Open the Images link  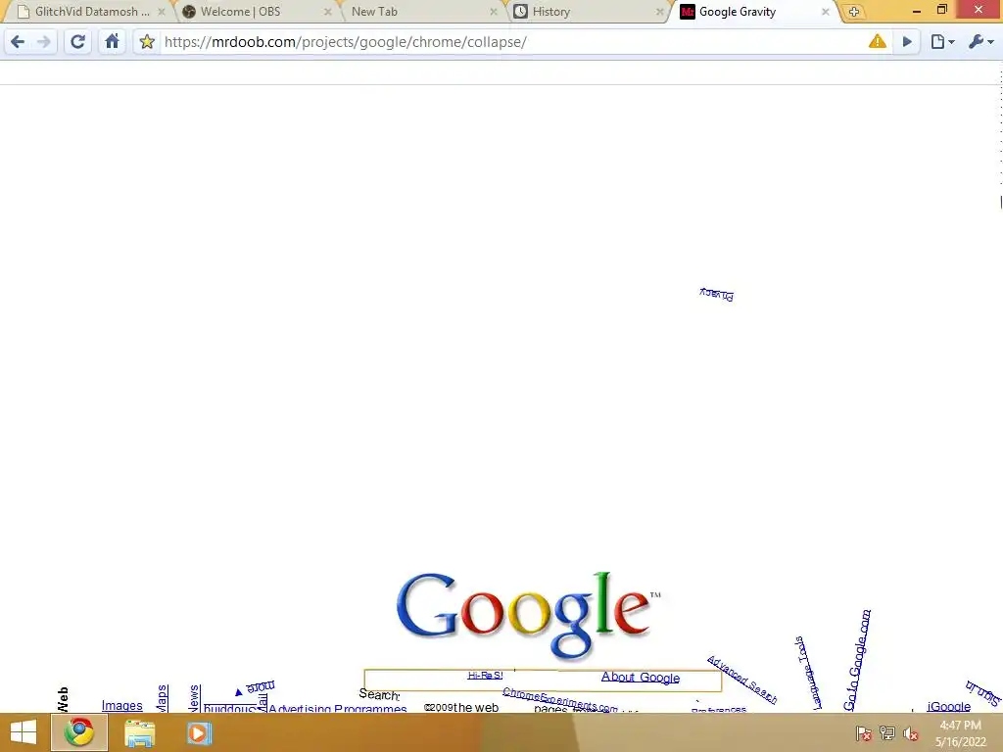tap(121, 705)
